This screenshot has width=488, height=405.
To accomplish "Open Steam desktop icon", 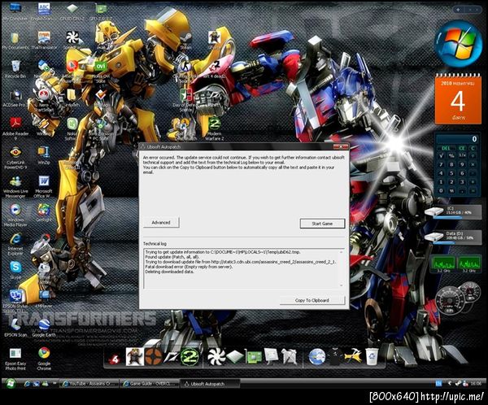I will [x=186, y=41].
